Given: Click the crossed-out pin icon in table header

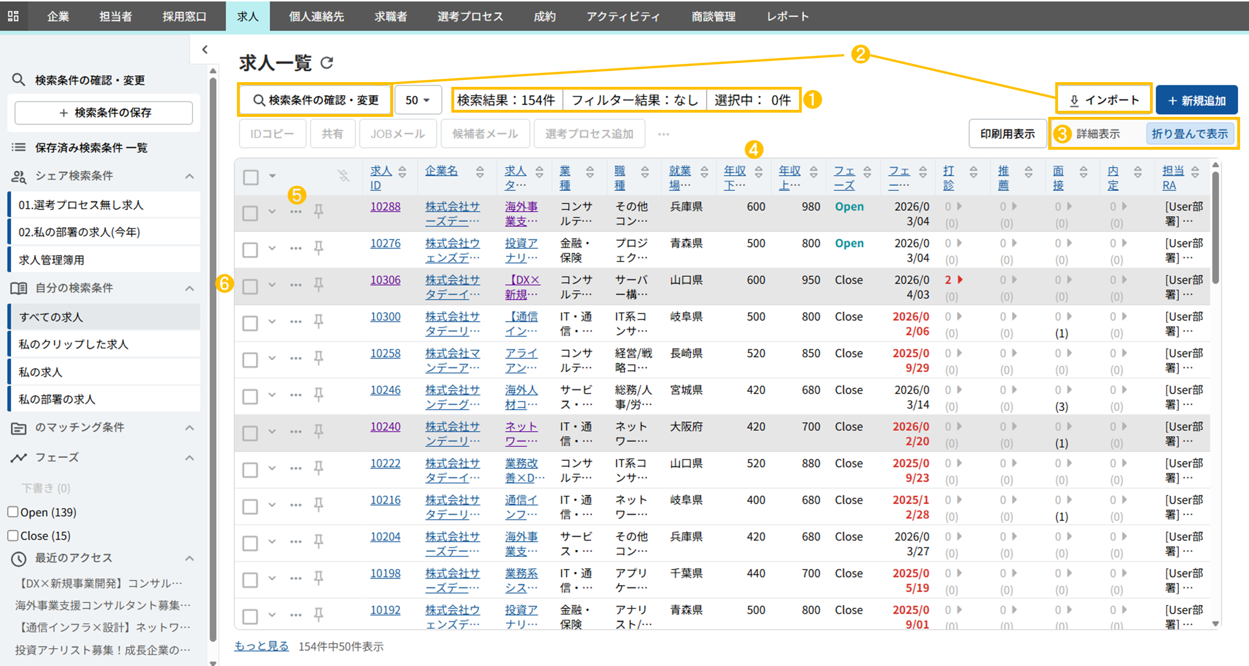Looking at the screenshot, I should (x=343, y=176).
